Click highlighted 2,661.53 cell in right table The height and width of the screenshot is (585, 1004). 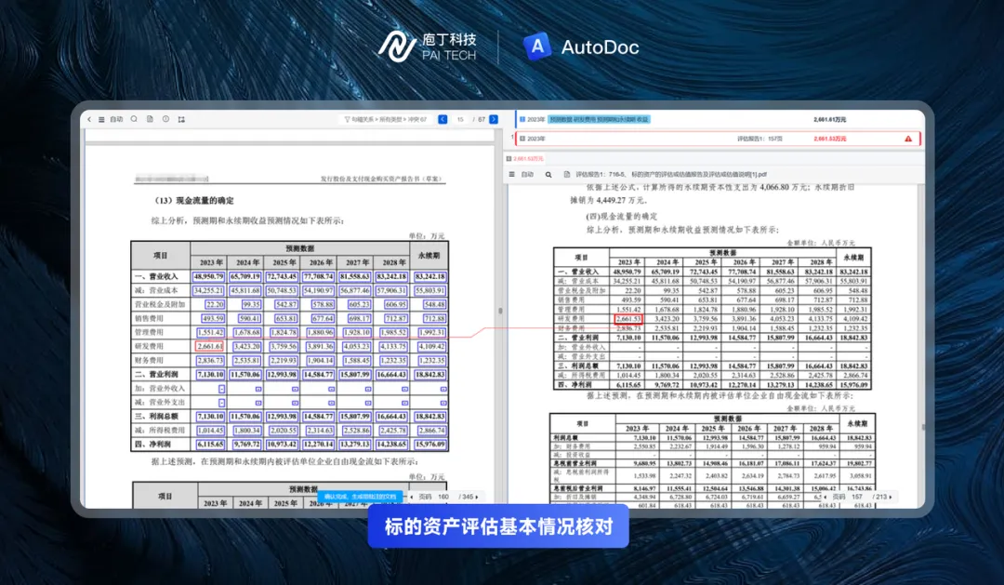pos(628,318)
